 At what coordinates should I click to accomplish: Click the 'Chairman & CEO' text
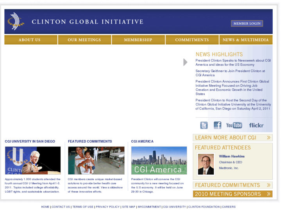pyautogui.click(x=230, y=162)
